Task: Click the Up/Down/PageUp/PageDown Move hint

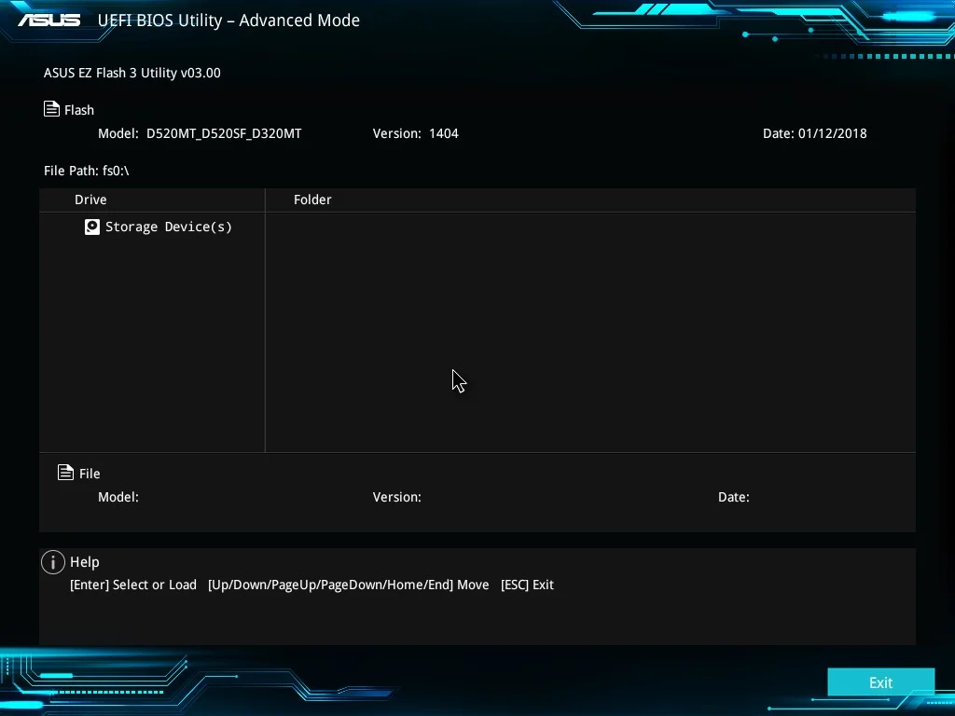Action: click(349, 585)
